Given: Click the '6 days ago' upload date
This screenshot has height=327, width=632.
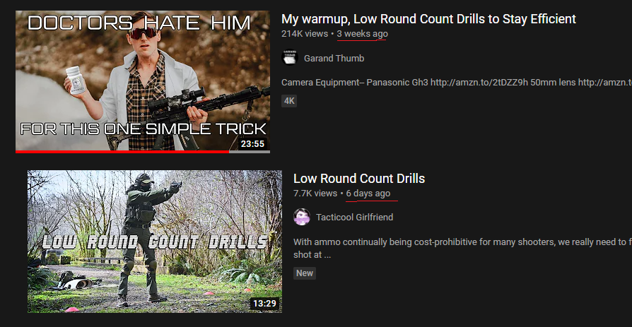Looking at the screenshot, I should pos(368,194).
